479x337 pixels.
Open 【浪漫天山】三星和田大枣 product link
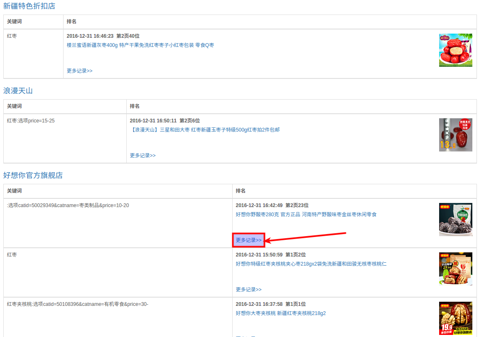tap(205, 130)
